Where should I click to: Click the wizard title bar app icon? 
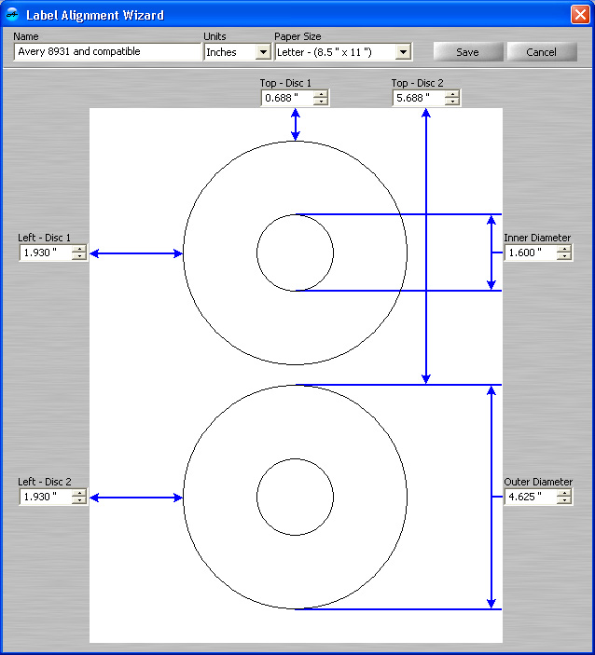click(12, 15)
